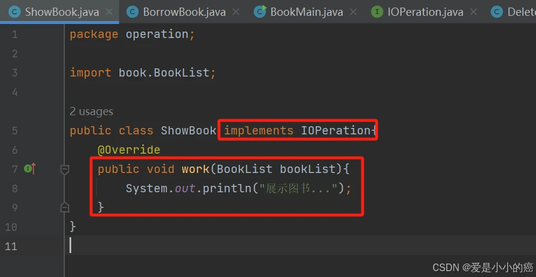Screen dimensions: 536x277
Task: Click the implements-method gutter icon on line 7
Action: [30, 168]
